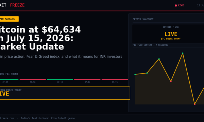Image resolution: width=204 pixels, height=122 pixels.
Task: Click the yellow-bordered Bitcoin Price Today box
Action: (x=65, y=93)
